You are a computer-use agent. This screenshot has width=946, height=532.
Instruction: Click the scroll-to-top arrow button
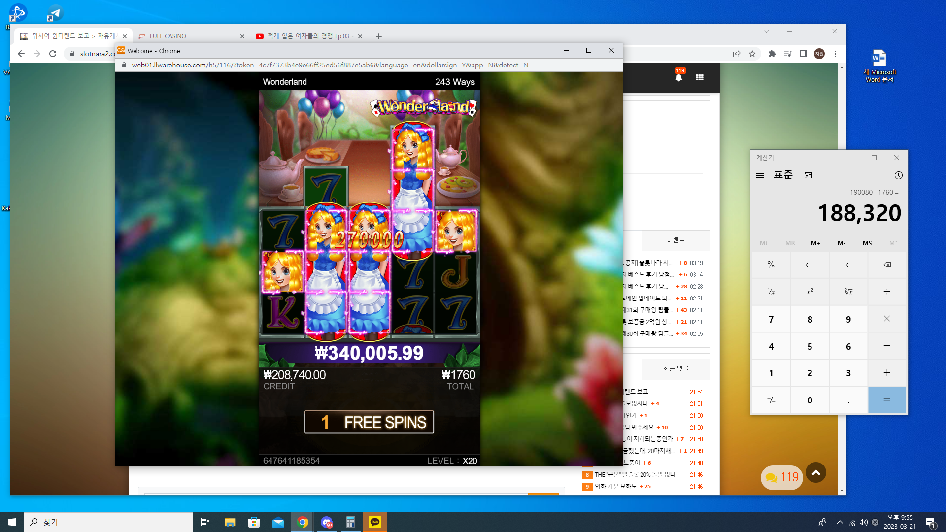click(x=816, y=473)
